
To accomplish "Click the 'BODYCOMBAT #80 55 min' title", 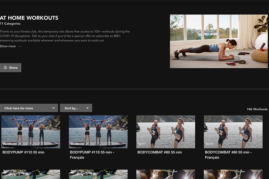I will point(159,152).
